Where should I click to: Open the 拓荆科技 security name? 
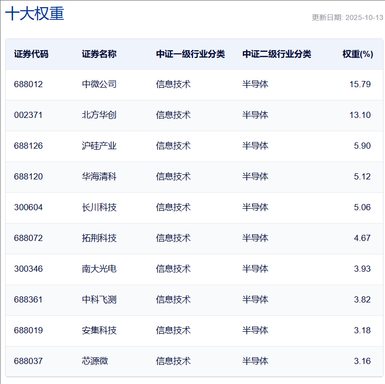(x=99, y=238)
